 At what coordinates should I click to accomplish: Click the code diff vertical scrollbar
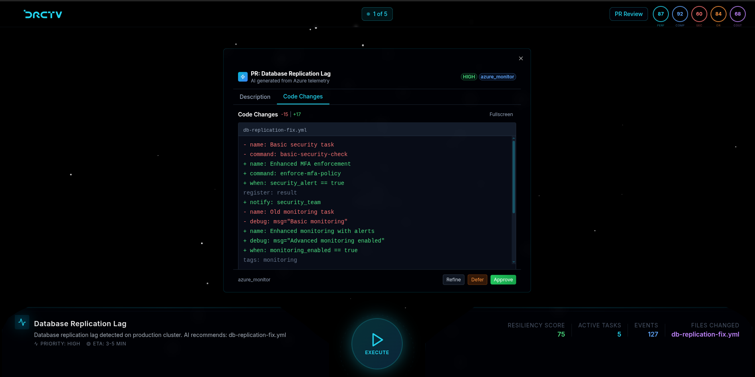coord(513,176)
